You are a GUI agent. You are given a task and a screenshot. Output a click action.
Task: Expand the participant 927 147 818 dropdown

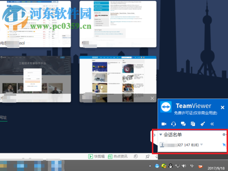coord(202,145)
